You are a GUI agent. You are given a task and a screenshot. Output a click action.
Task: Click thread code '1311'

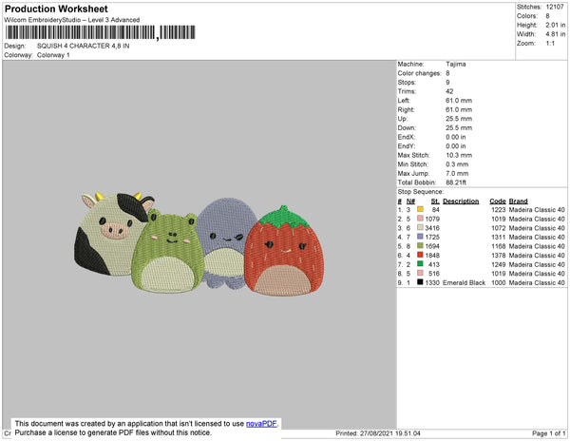pyautogui.click(x=499, y=237)
